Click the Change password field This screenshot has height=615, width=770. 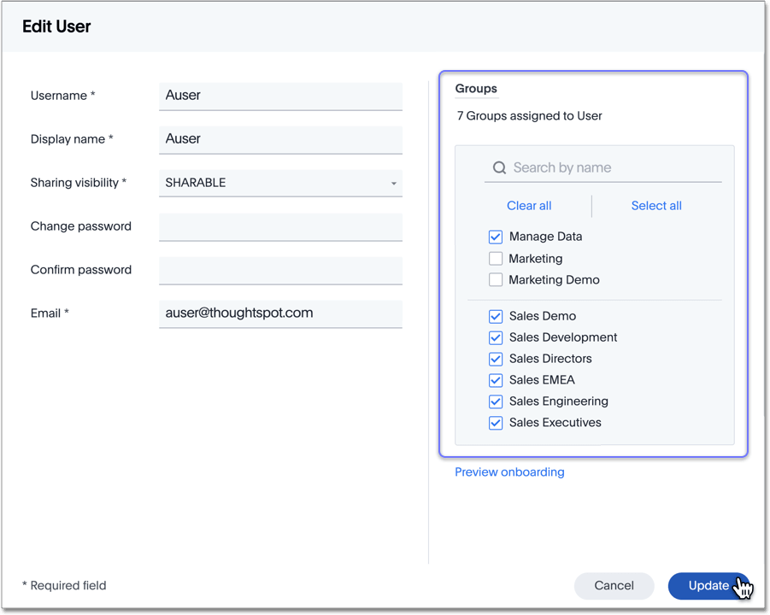280,226
